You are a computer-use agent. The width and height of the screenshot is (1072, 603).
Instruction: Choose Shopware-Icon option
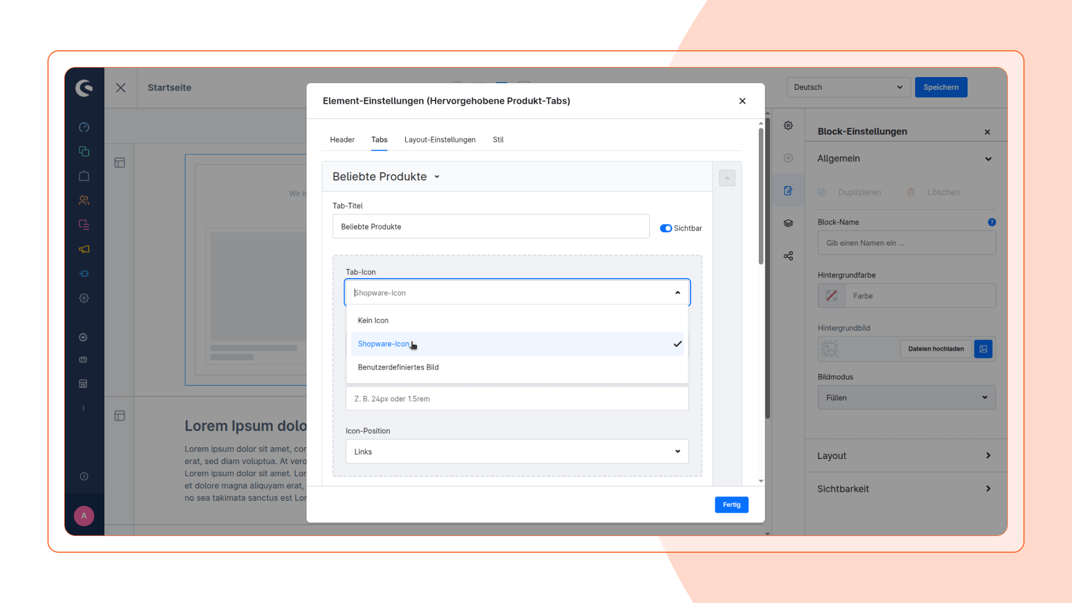[517, 344]
